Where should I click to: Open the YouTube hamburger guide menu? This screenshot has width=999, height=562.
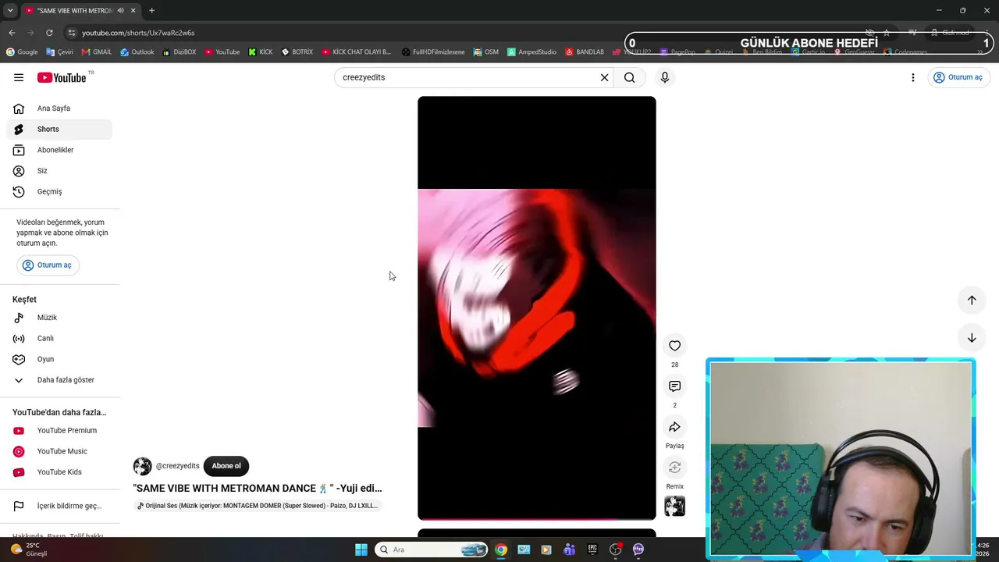click(19, 77)
